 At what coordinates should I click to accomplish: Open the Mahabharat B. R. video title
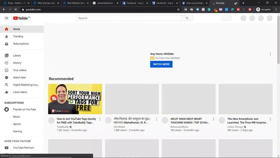(x=132, y=121)
